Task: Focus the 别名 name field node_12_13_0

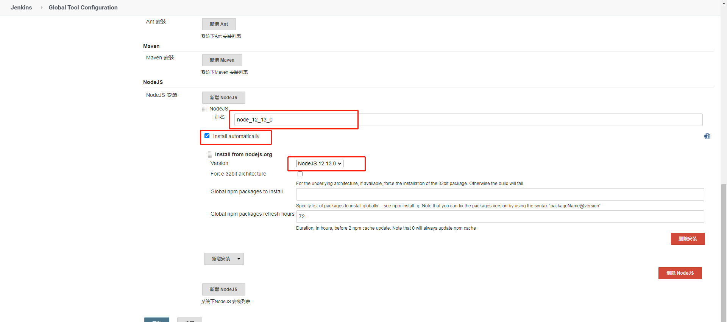Action: [x=468, y=120]
